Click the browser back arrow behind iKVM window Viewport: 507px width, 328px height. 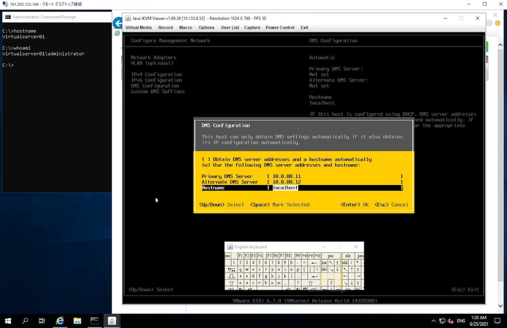click(118, 23)
